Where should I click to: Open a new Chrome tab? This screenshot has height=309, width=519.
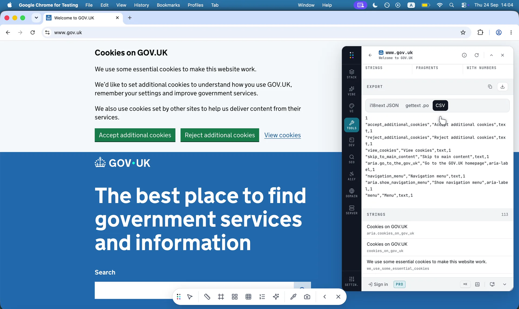(130, 18)
